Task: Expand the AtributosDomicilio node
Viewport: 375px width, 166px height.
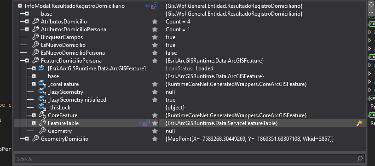Action: pyautogui.click(x=27, y=22)
